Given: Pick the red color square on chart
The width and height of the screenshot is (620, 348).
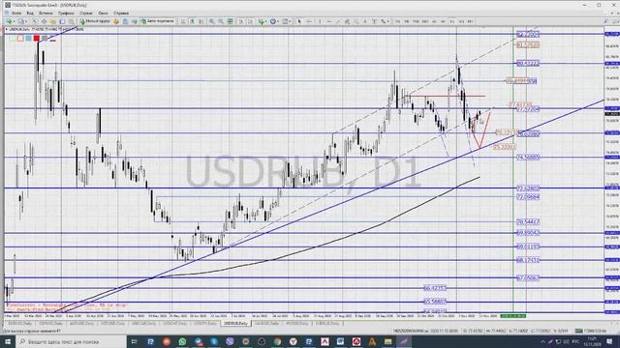Looking at the screenshot, I should 37,39.
